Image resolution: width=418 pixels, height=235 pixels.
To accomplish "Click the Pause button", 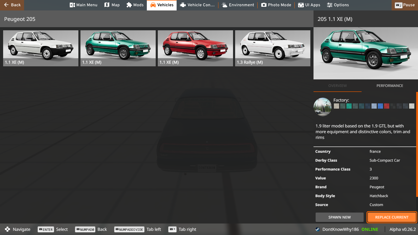I will click(x=405, y=5).
